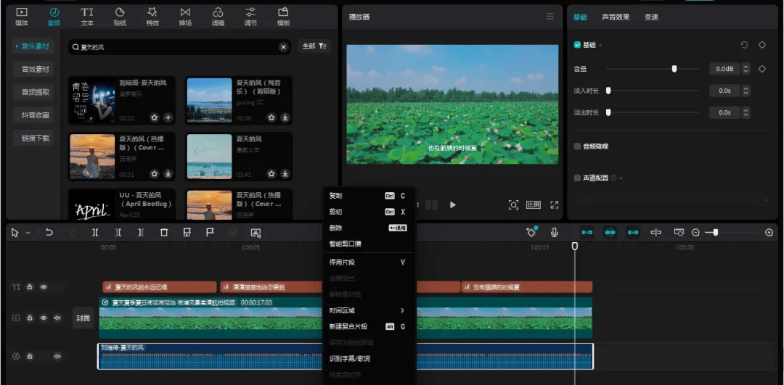
Task: Click the player zoom-focus icon
Action: click(x=513, y=204)
